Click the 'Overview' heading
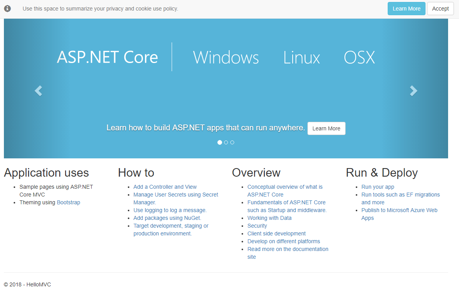This screenshot has height=293, width=459. coord(256,173)
